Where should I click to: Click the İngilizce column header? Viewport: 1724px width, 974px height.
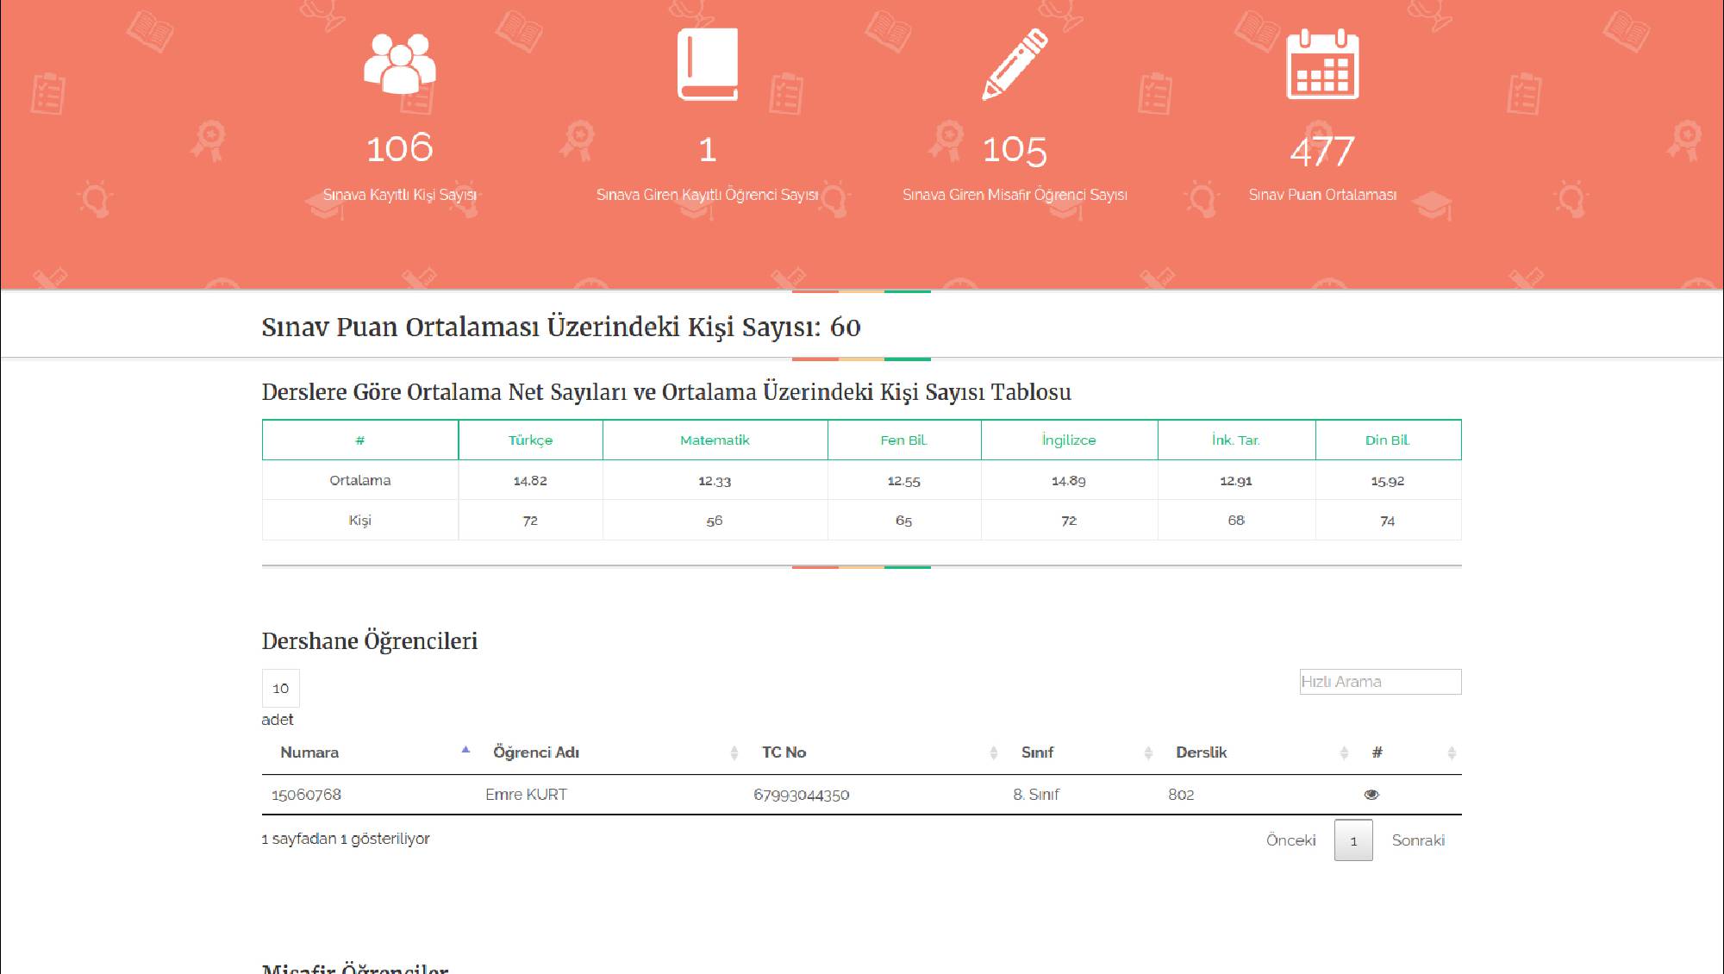click(1069, 440)
